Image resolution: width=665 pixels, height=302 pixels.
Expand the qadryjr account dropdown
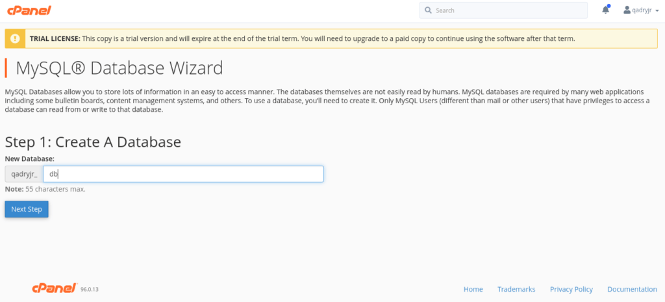(641, 10)
